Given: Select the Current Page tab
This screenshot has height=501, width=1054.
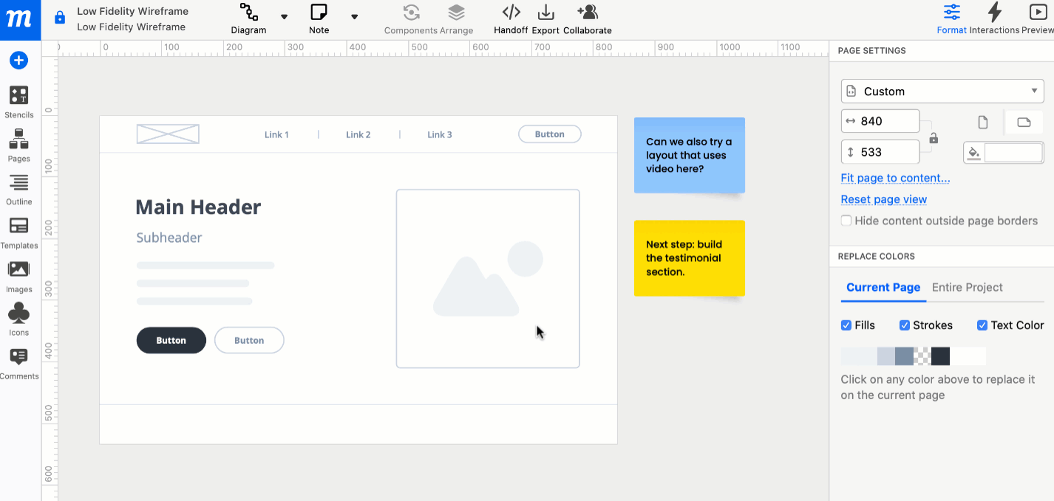Looking at the screenshot, I should coord(883,288).
